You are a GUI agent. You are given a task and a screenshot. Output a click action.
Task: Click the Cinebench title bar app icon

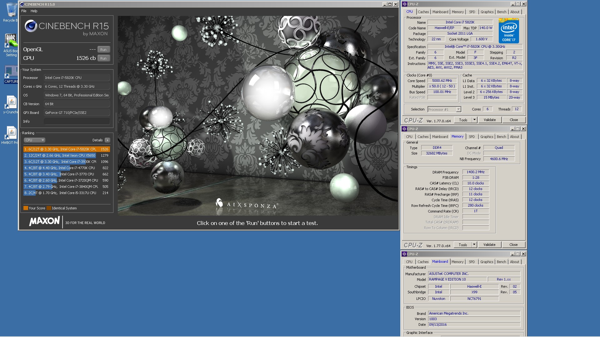coord(22,4)
